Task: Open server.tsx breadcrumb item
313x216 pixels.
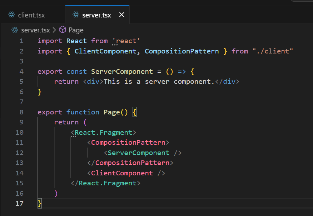Action: (35, 30)
